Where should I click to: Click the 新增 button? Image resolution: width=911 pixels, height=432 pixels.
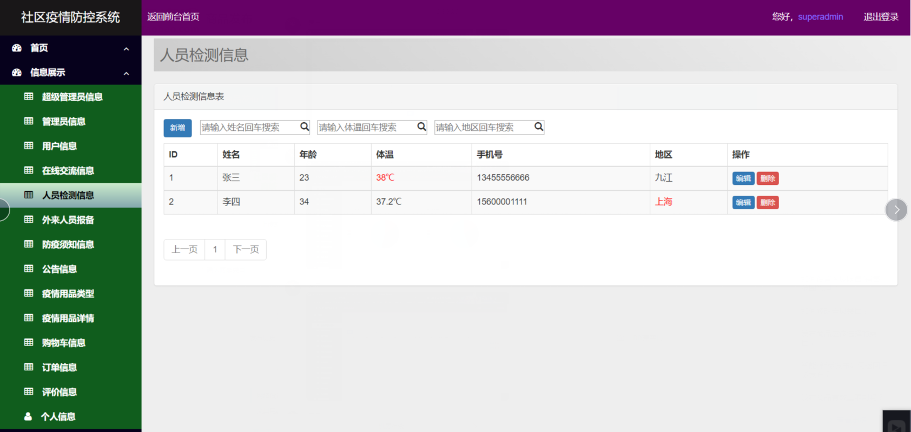tap(177, 128)
